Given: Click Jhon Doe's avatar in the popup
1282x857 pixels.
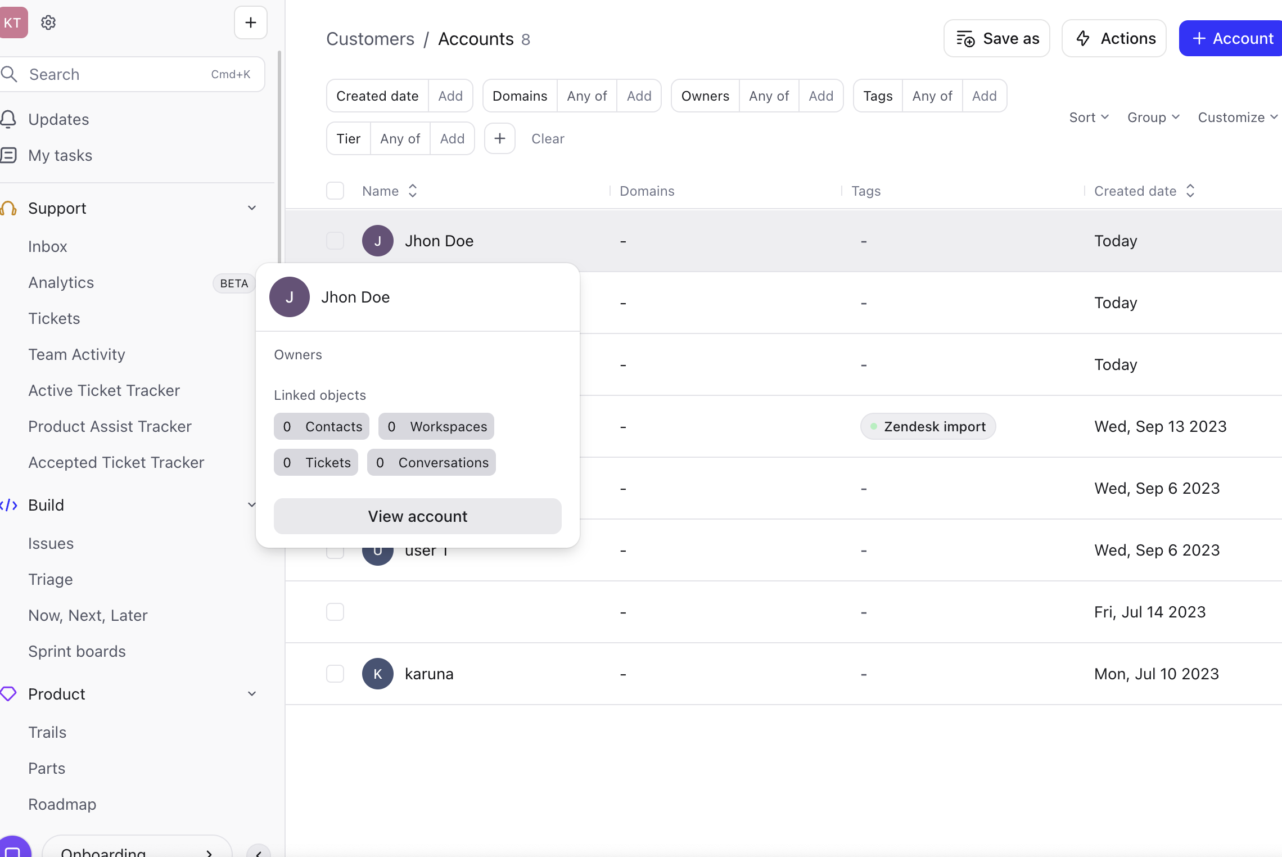Looking at the screenshot, I should click(290, 297).
